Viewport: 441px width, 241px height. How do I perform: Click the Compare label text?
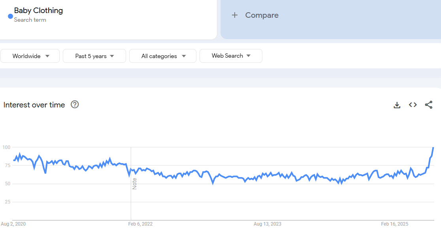[x=262, y=15]
